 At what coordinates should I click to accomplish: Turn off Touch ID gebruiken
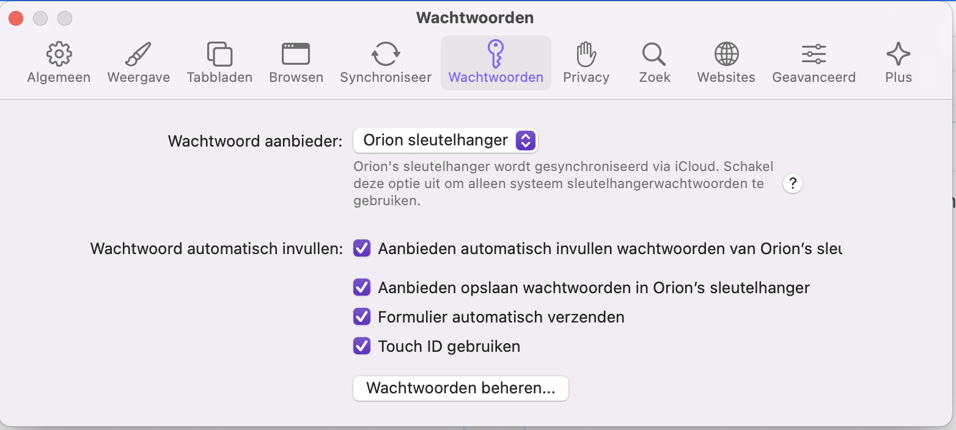362,346
